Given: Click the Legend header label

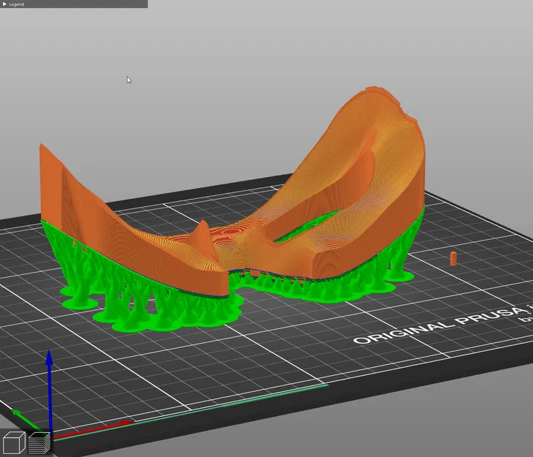Looking at the screenshot, I should tap(17, 4).
